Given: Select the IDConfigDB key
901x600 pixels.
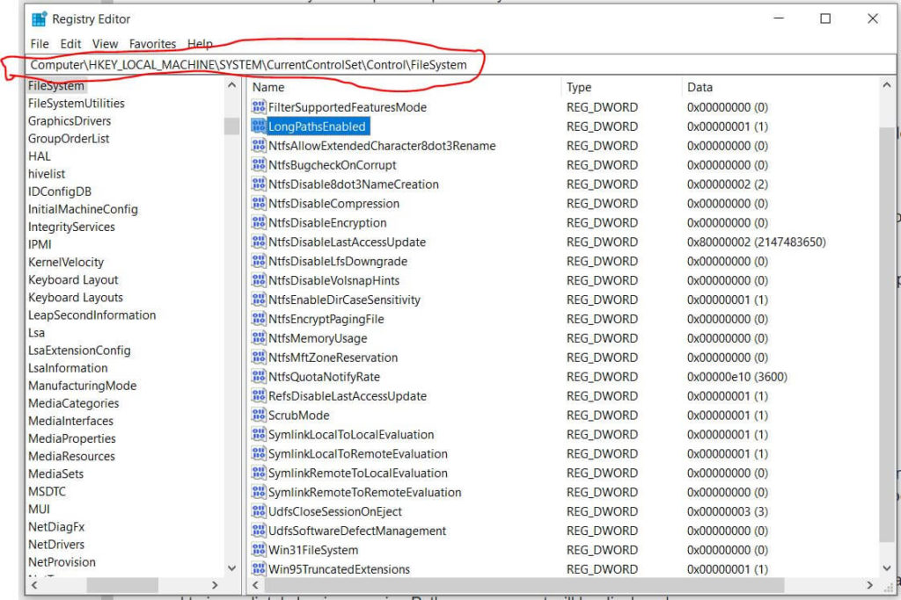Looking at the screenshot, I should coord(60,192).
